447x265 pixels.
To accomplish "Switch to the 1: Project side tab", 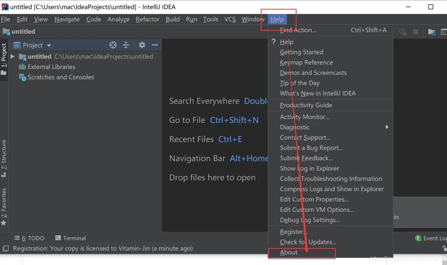I will tap(4, 60).
